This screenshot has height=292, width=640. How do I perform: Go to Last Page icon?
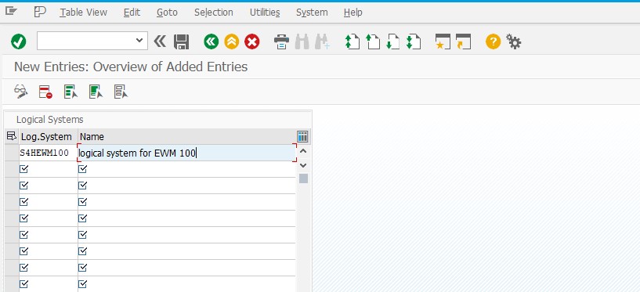click(413, 41)
